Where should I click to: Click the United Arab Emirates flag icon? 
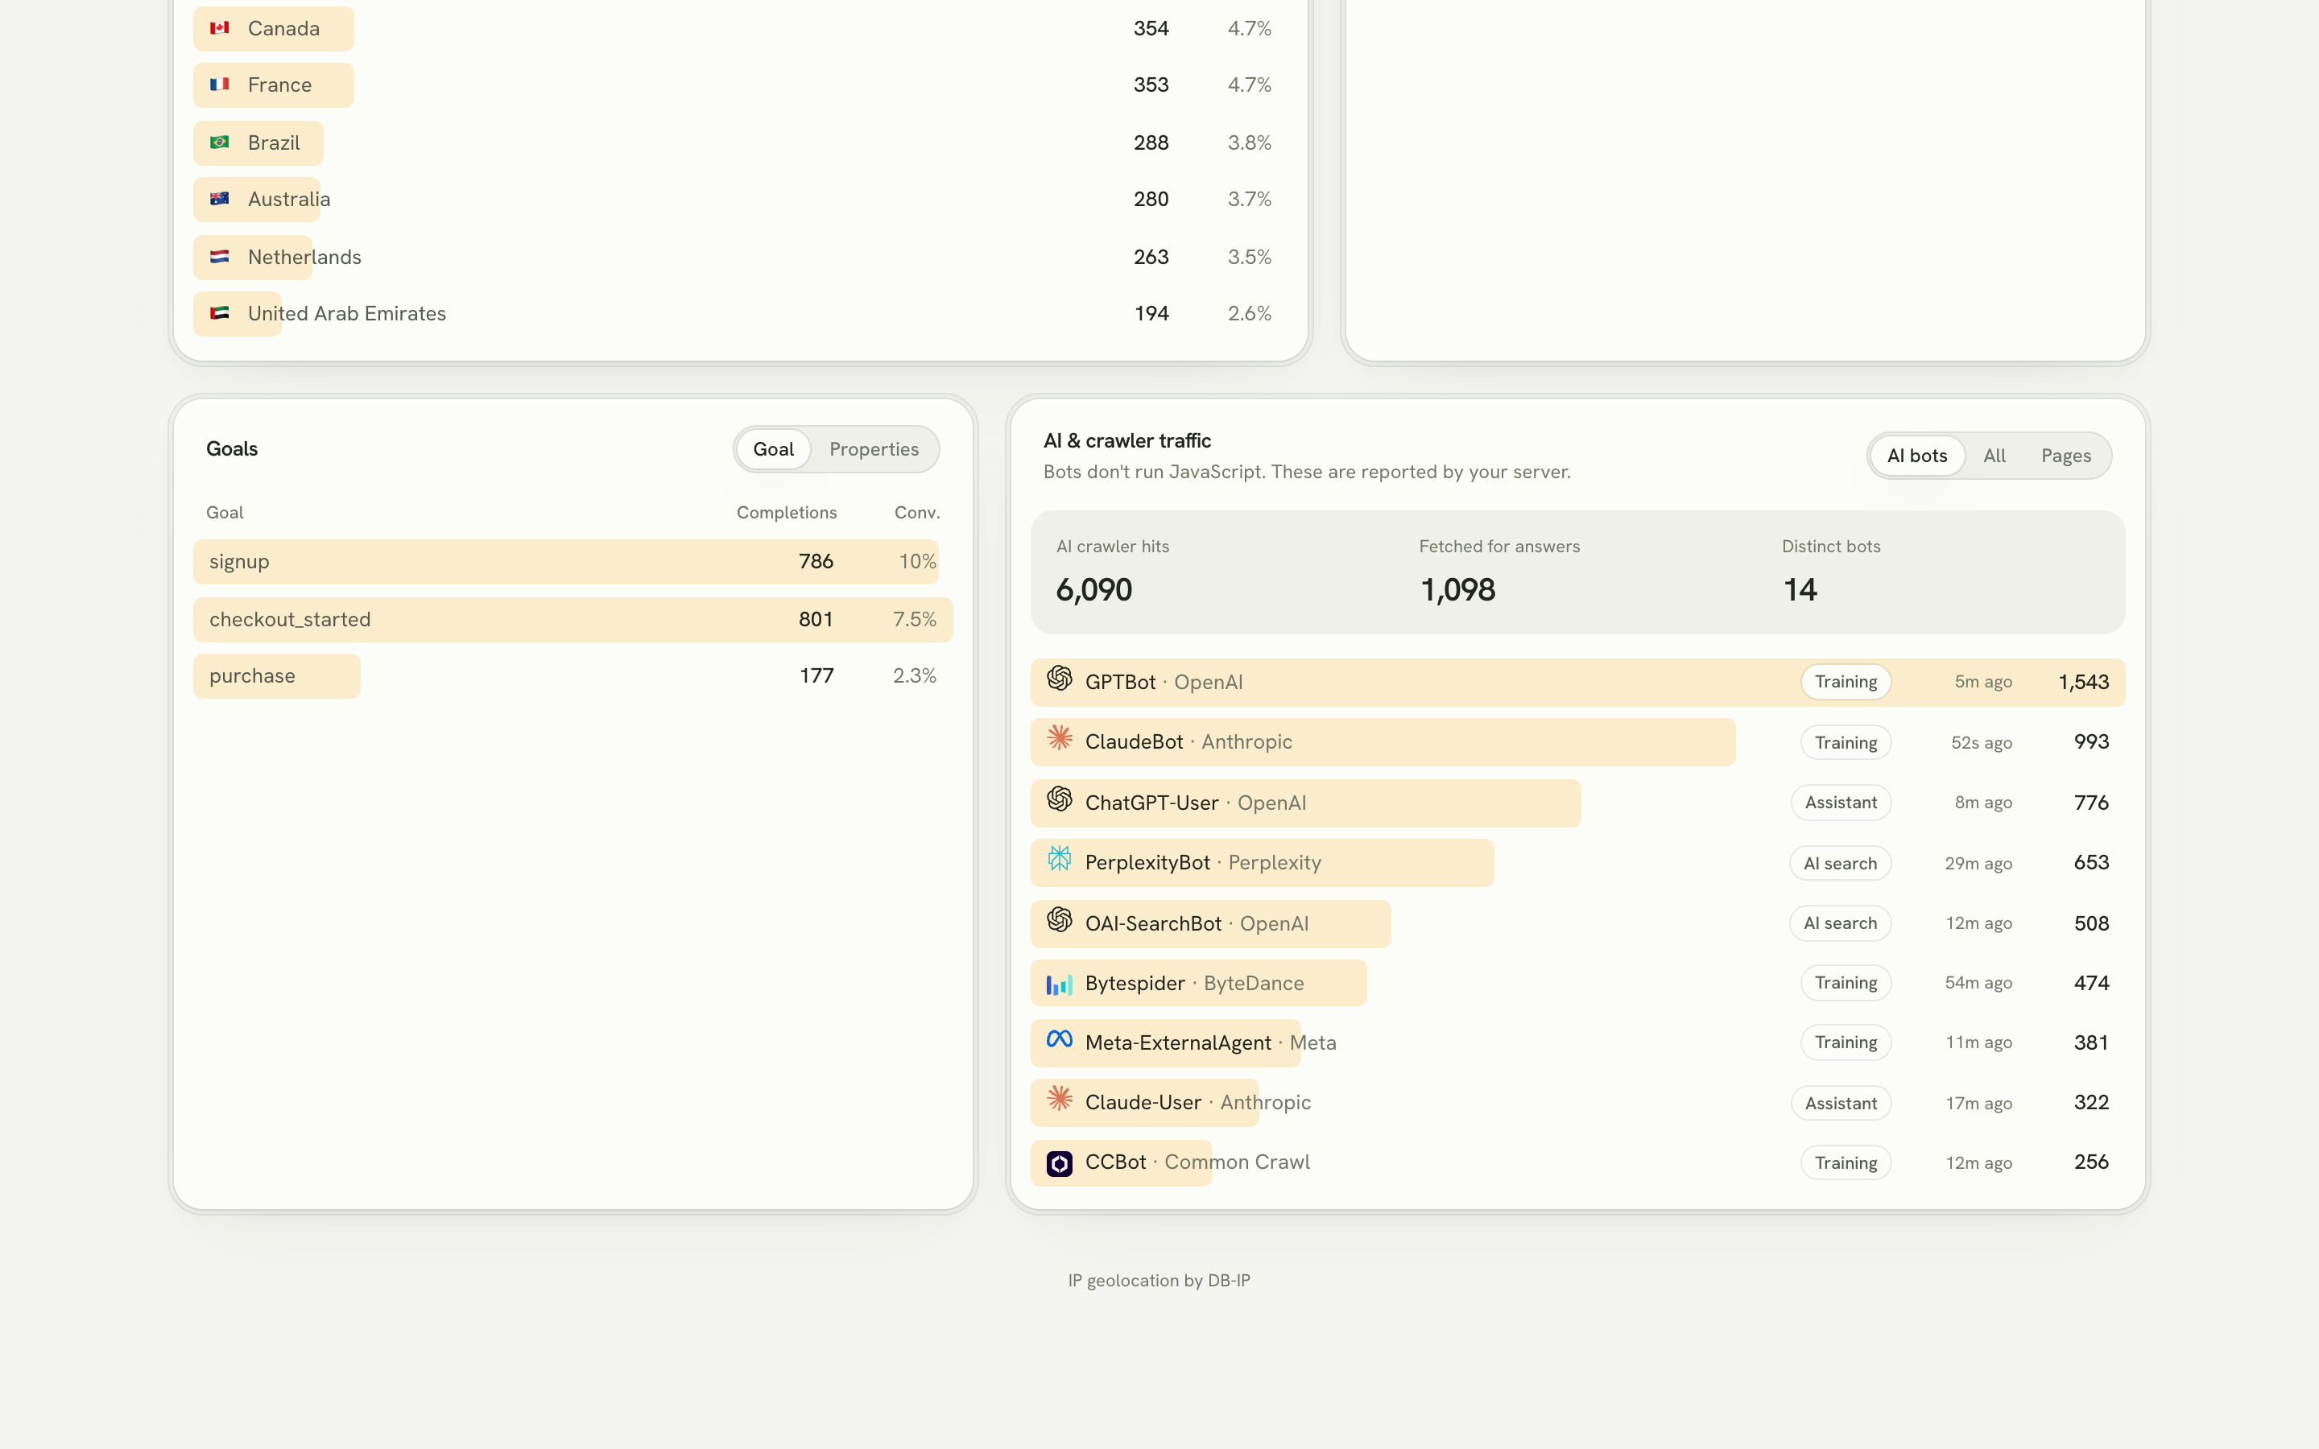tap(220, 312)
